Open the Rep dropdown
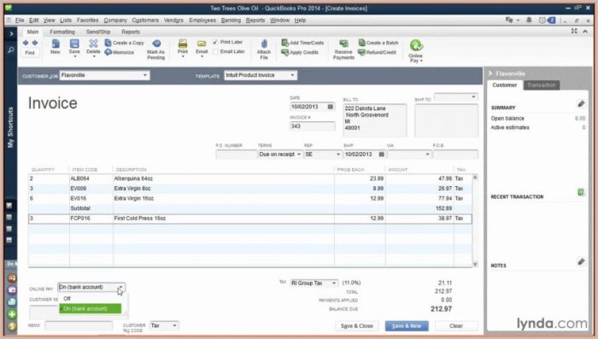 [x=338, y=155]
